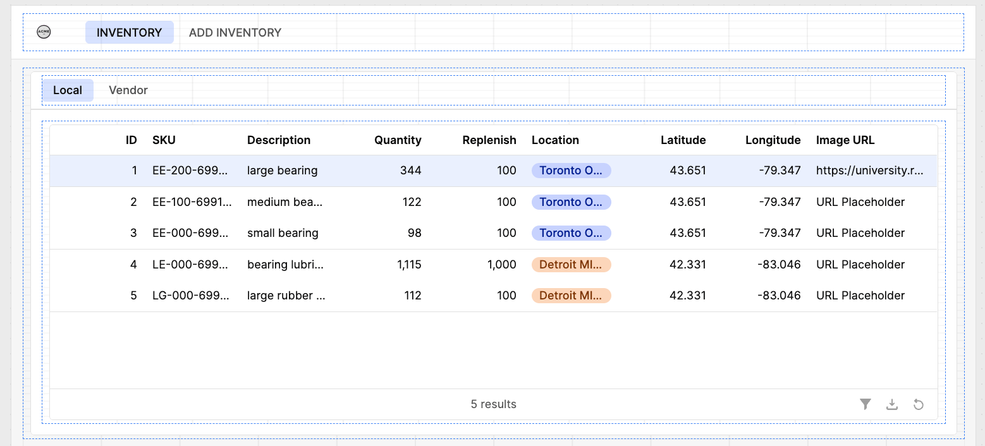Click replenish value 1,000

[502, 265]
